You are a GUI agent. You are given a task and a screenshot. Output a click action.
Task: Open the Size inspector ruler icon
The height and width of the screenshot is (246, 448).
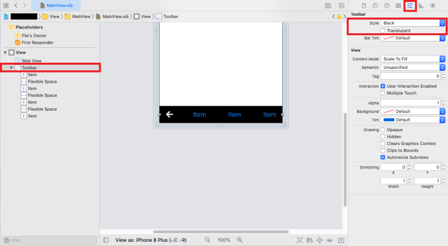click(421, 6)
